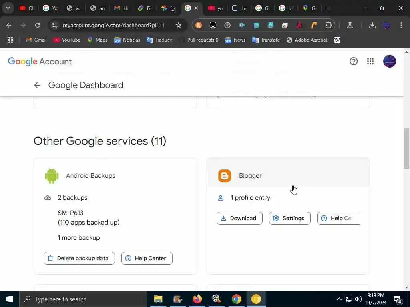Show hidden system tray icons chevron
This screenshot has height=307, width=410.
339,299
